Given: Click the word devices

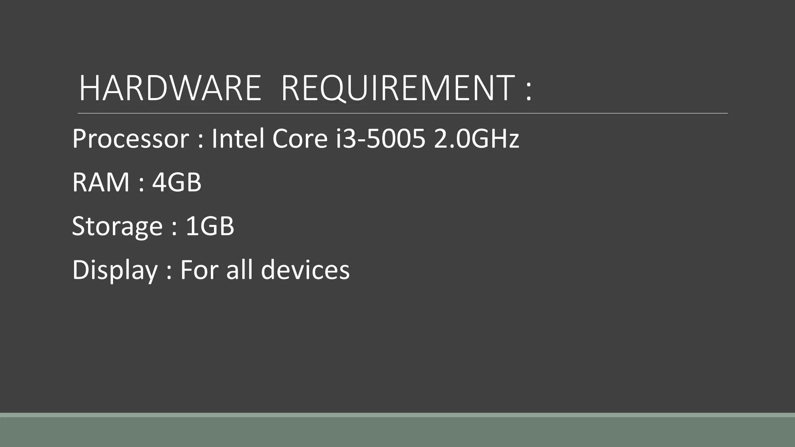Looking at the screenshot, I should (305, 270).
